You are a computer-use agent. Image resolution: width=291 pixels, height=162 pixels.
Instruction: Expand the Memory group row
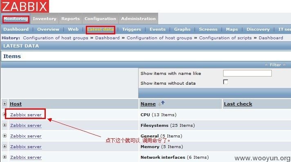point(4,146)
